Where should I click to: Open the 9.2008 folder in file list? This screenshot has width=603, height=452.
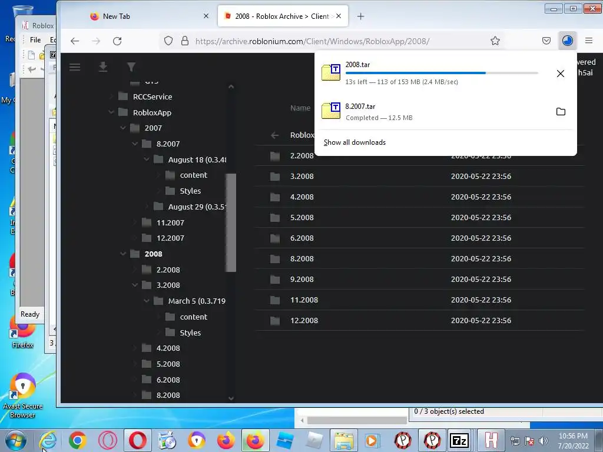302,280
